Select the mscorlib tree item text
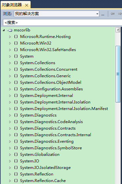 click(x=22, y=30)
